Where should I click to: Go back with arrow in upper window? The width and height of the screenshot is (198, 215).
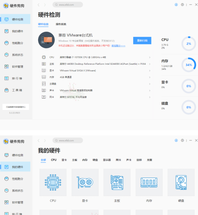39,5
